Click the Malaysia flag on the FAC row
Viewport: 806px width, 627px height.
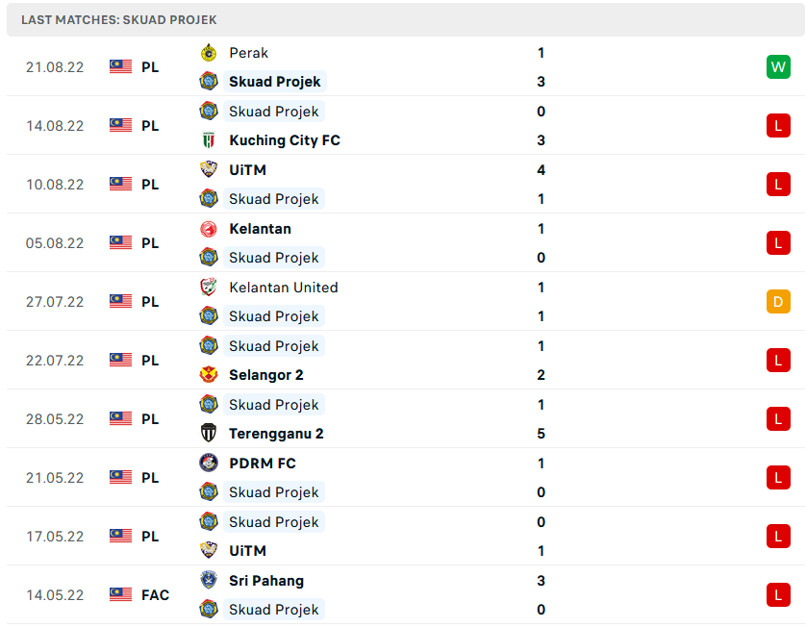pyautogui.click(x=120, y=595)
